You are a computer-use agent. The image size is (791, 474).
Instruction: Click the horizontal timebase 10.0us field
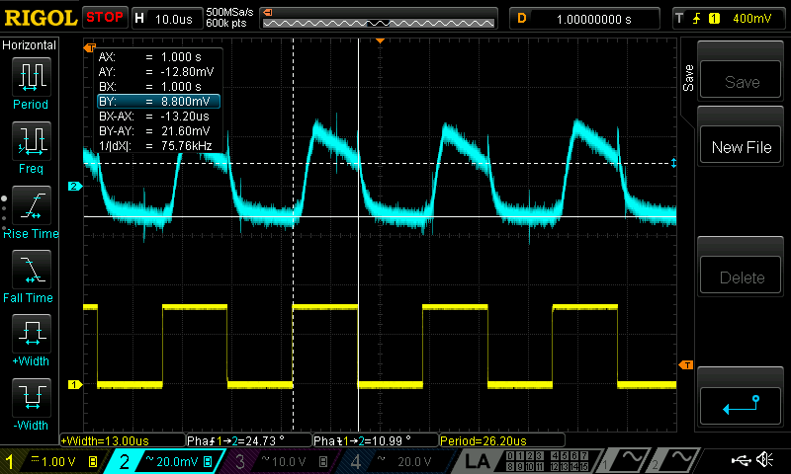pyautogui.click(x=167, y=19)
